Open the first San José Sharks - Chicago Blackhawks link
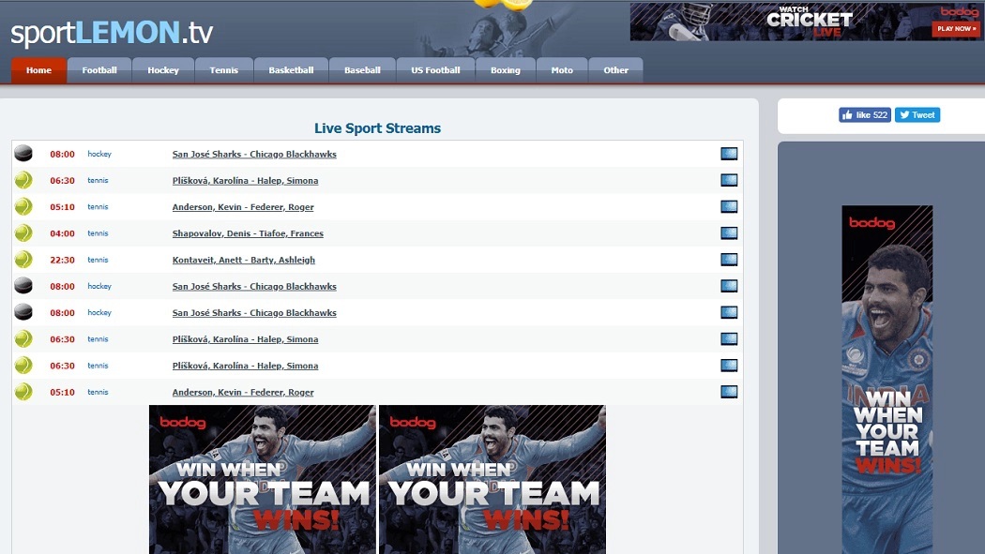The image size is (985, 554). (254, 155)
